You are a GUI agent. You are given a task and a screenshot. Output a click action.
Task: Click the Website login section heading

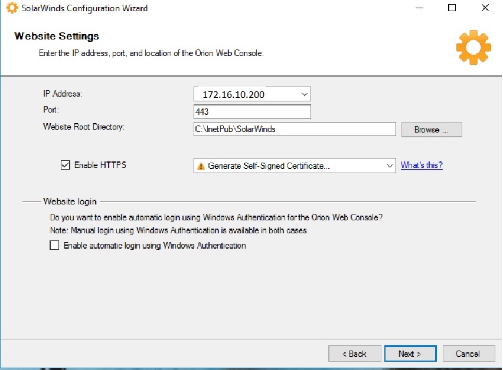(x=70, y=201)
